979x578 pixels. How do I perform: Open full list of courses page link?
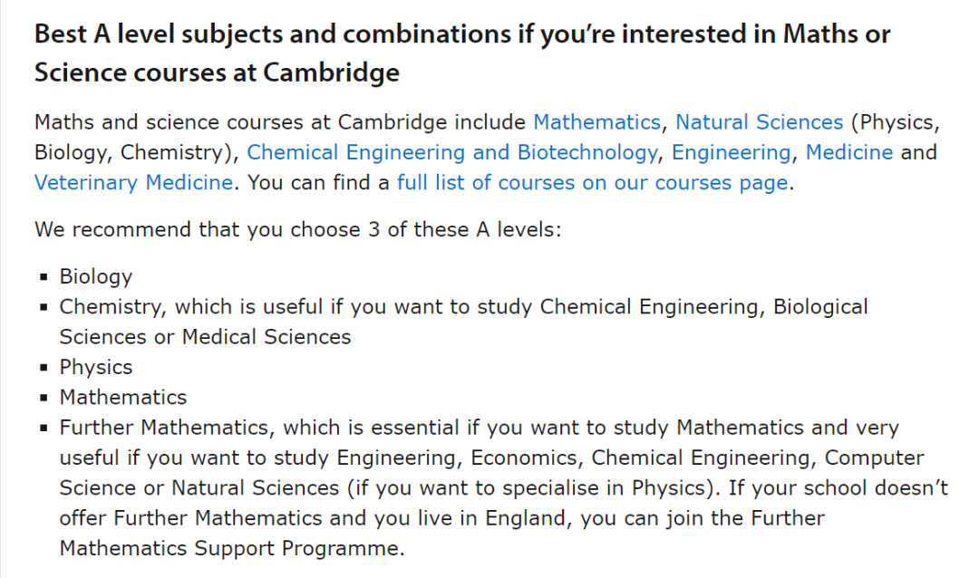coord(593,183)
